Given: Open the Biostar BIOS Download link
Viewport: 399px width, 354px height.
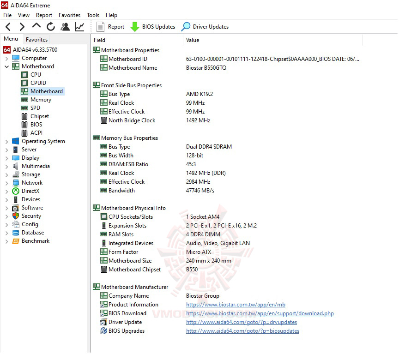Looking at the screenshot, I should tap(260, 313).
